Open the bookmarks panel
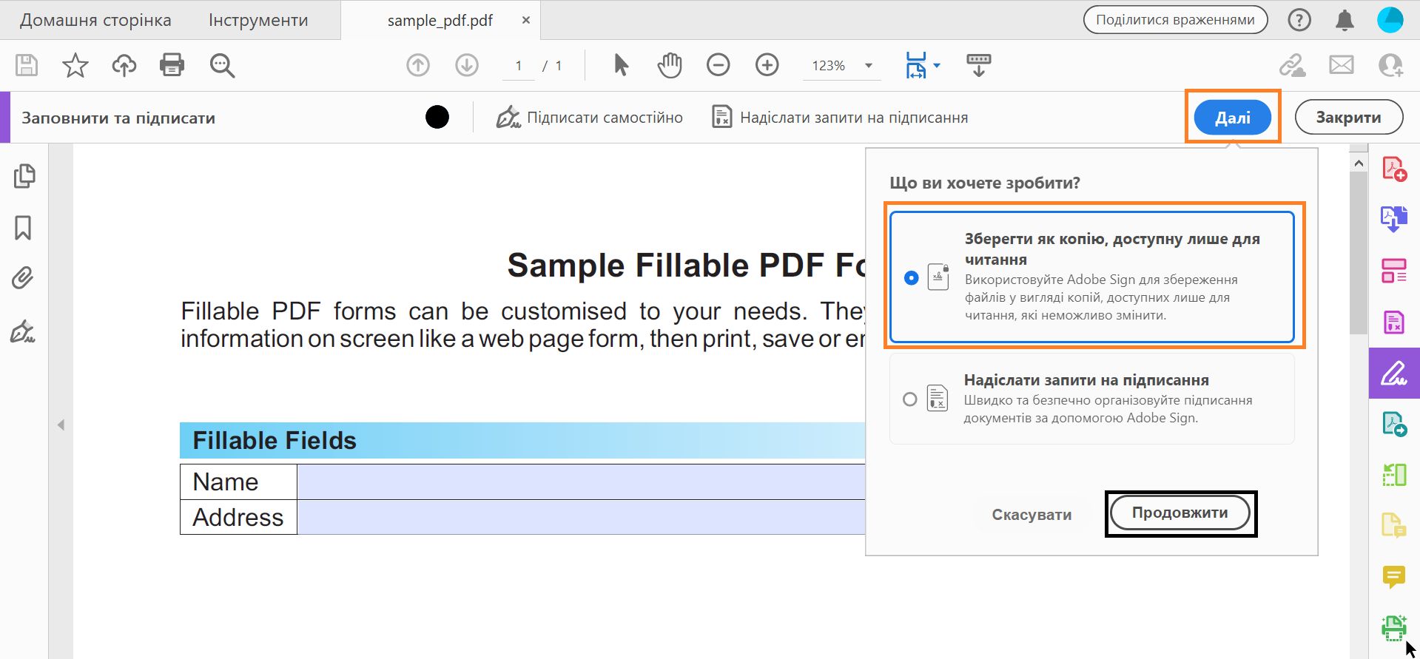Image resolution: width=1420 pixels, height=659 pixels. pyautogui.click(x=23, y=228)
